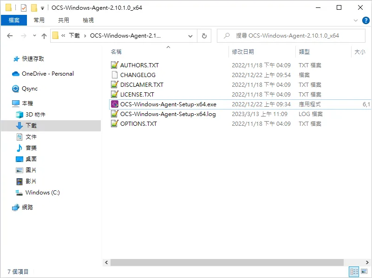Click the New folder quick access icon

34,8
